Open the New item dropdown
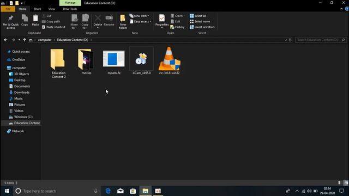349x196 pixels. click(x=140, y=16)
